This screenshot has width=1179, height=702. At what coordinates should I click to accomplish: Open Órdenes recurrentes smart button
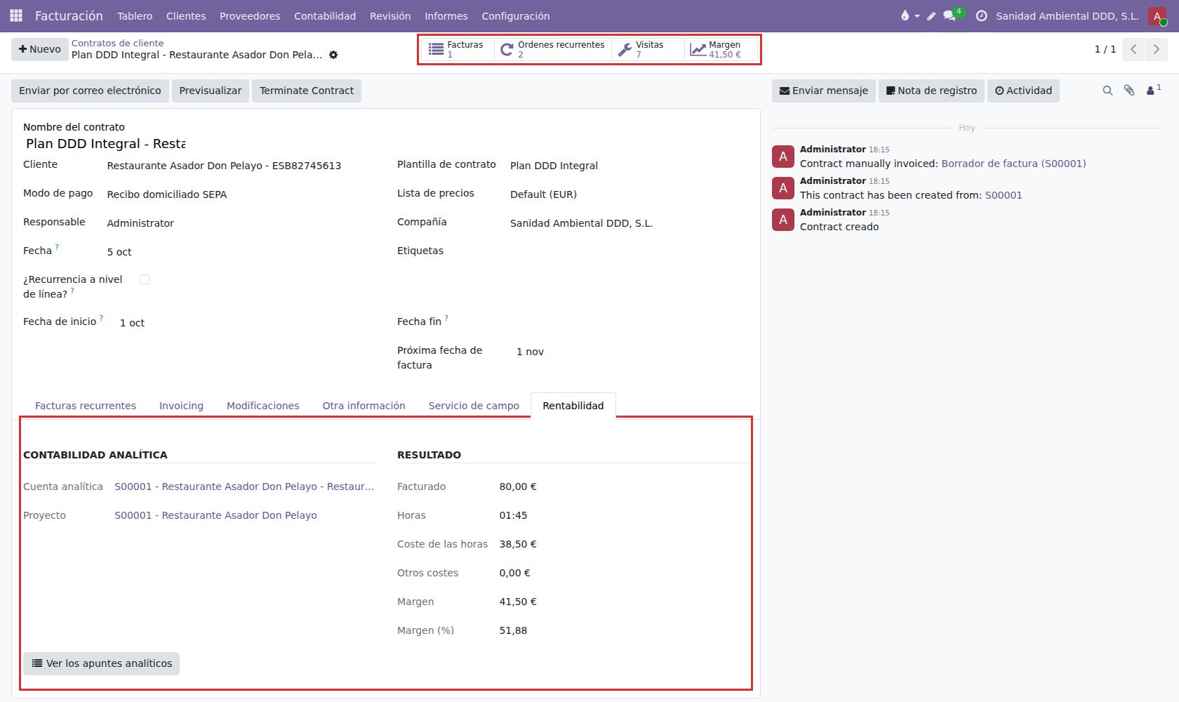point(553,49)
